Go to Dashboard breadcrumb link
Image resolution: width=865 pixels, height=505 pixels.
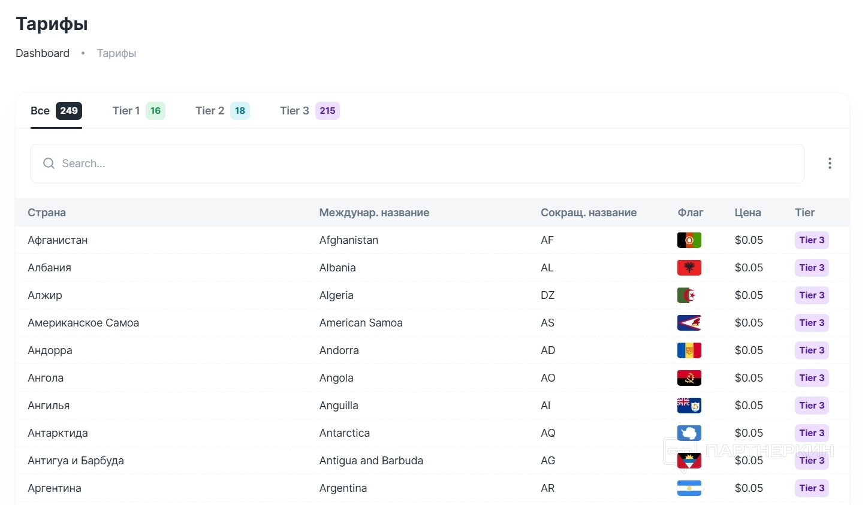(43, 53)
